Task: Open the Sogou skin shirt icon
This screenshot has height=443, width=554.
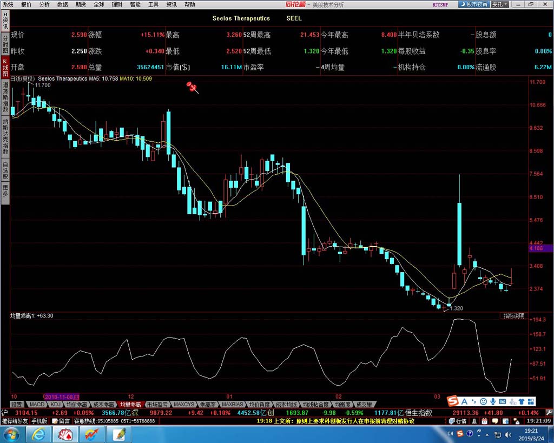Action: pos(522,402)
